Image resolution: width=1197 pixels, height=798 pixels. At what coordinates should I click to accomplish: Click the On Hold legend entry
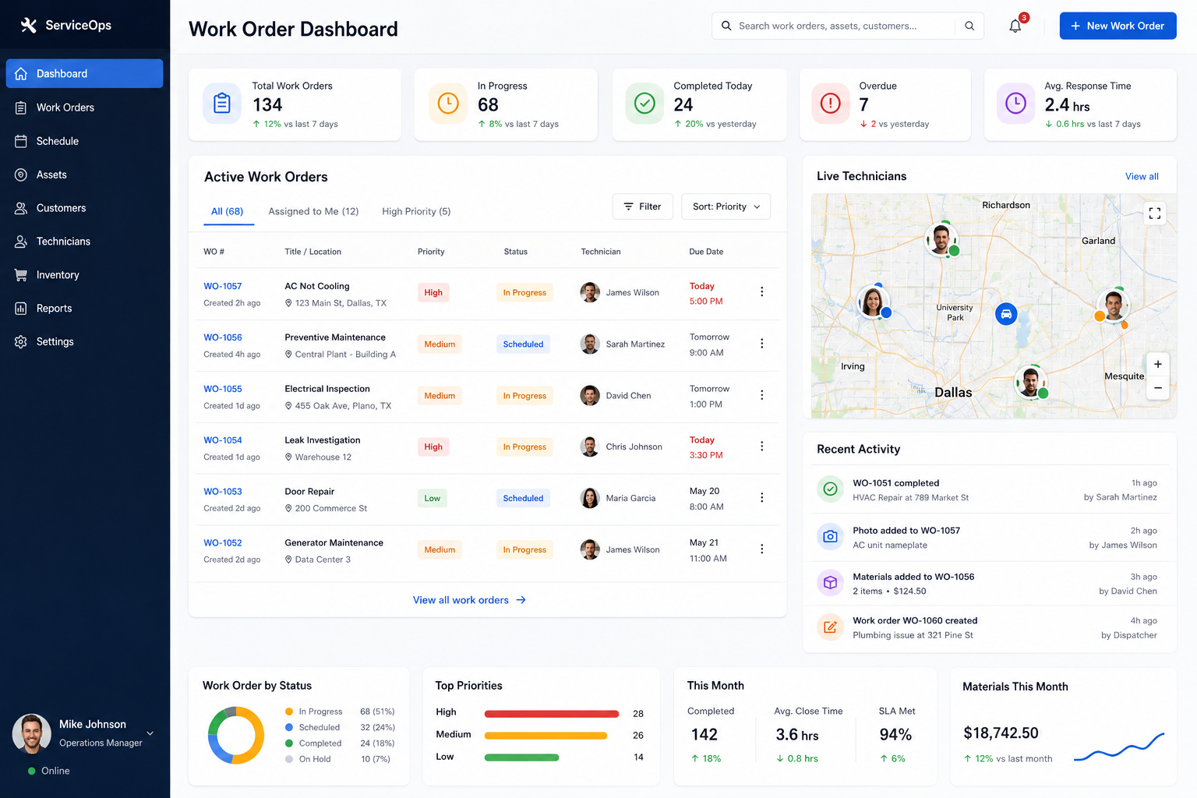click(339, 759)
